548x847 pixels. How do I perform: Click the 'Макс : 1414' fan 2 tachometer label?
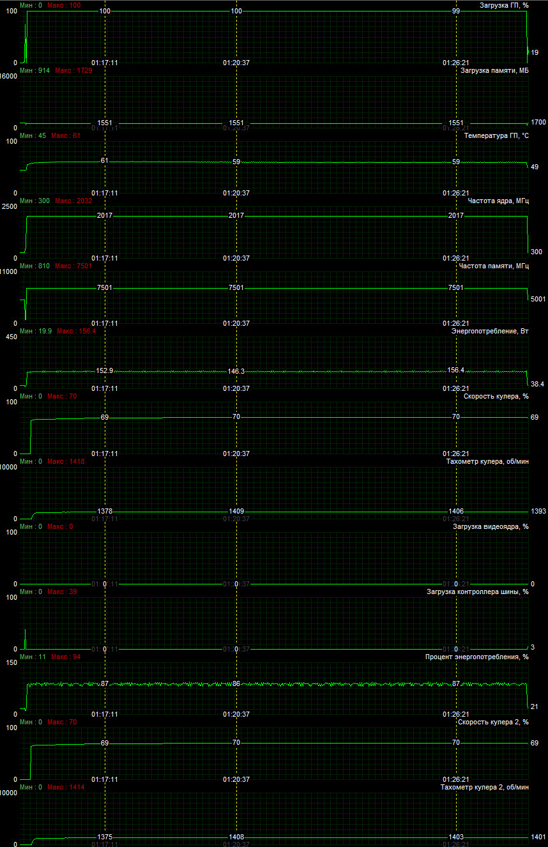(x=66, y=787)
